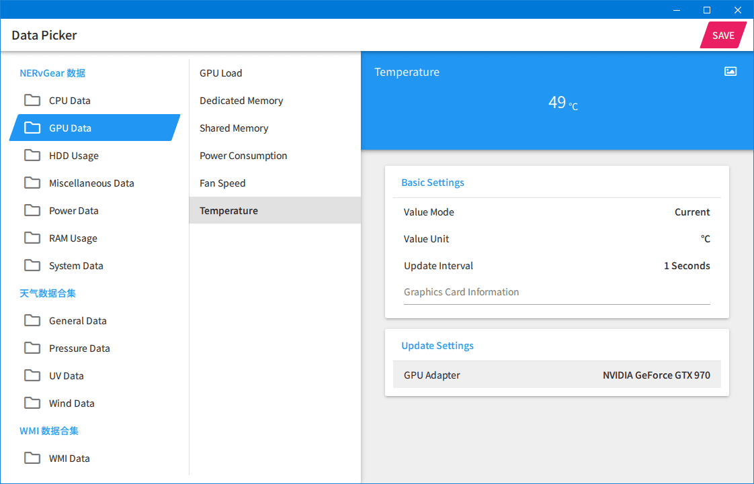Click the WMI 数据合集 section header
Viewport: 754px width, 484px height.
[49, 431]
